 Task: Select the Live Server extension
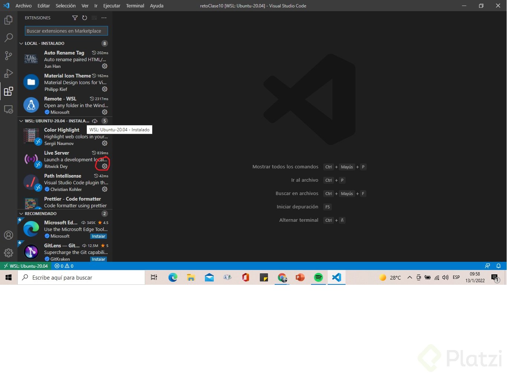(65, 159)
